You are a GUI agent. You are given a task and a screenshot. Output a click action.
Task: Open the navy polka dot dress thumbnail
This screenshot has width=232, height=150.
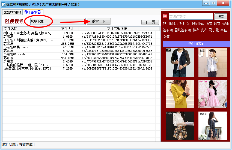point(212,126)
